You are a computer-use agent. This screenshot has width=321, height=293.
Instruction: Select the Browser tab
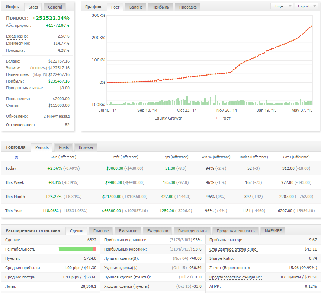(x=86, y=147)
